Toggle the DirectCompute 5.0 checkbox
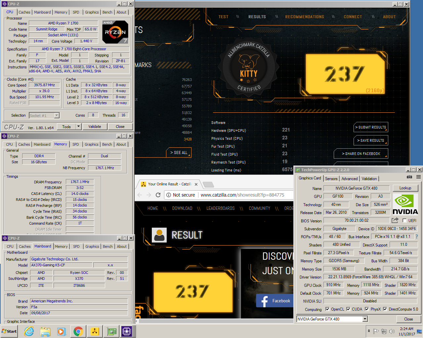Screen dimensions: 423x338 point(385,309)
